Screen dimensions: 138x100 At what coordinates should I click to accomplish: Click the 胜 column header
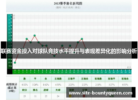pyautogui.click(x=25, y=79)
